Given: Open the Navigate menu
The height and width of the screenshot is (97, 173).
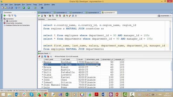Looking at the screenshot, I should pos(17,5).
